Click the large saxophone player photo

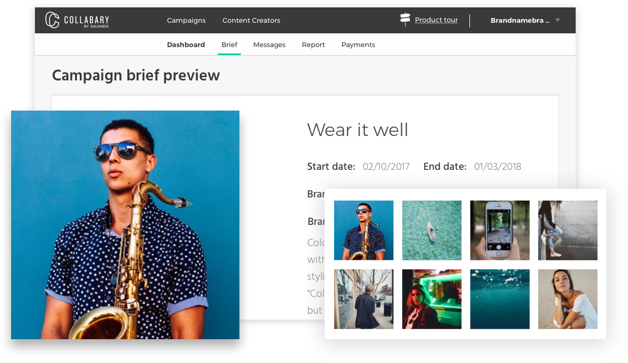(125, 224)
